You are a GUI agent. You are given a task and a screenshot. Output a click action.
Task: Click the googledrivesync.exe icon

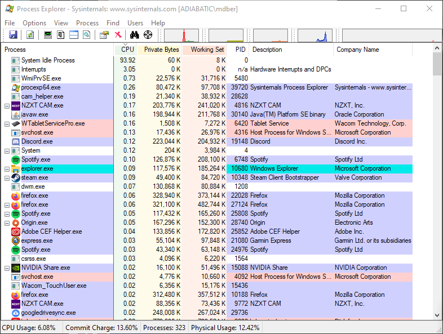click(x=16, y=313)
